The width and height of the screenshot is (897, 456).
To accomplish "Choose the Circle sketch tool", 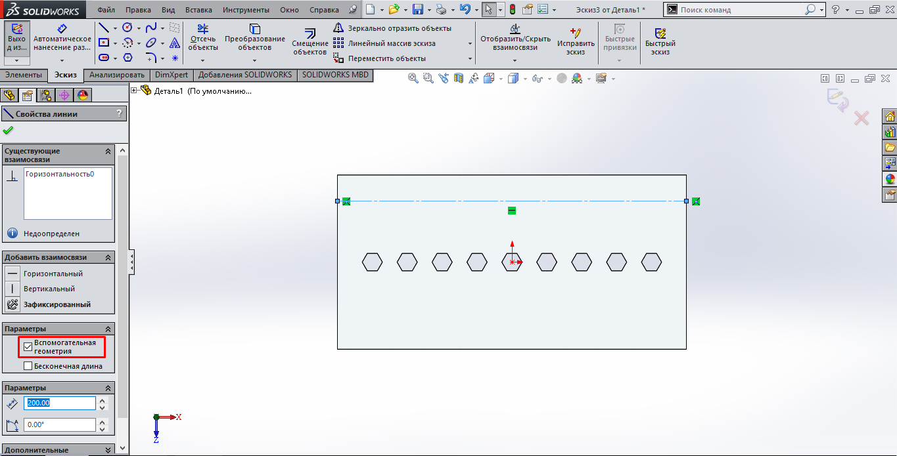I will 127,28.
